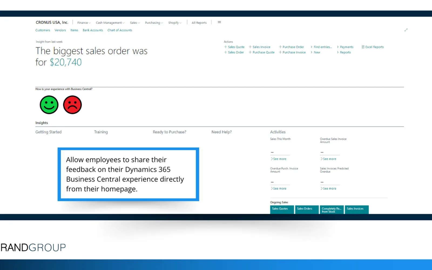Open the Vendors list link
432x270 pixels.
click(x=60, y=30)
